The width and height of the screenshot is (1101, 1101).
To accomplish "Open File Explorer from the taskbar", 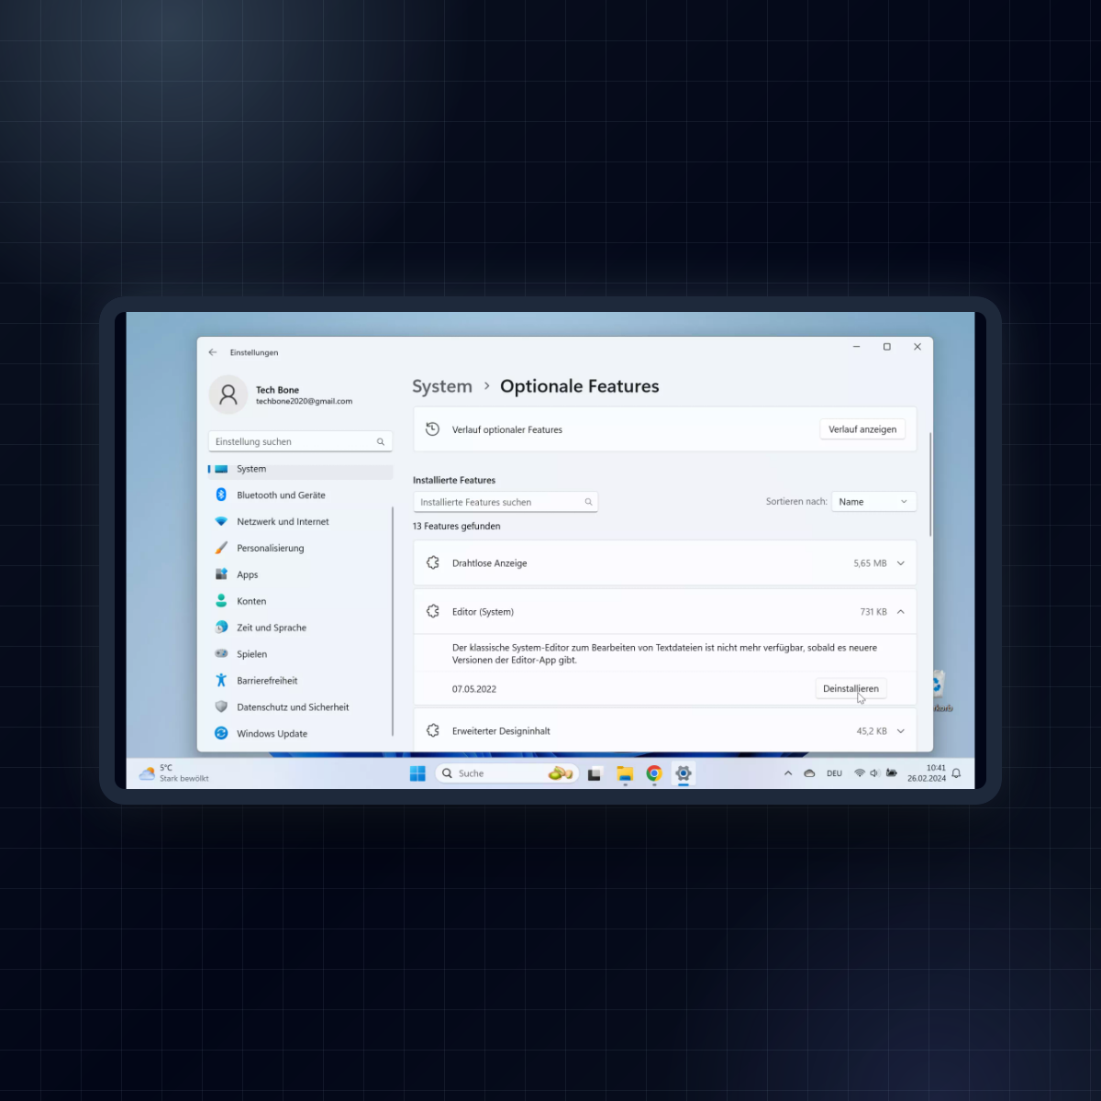I will (x=625, y=773).
